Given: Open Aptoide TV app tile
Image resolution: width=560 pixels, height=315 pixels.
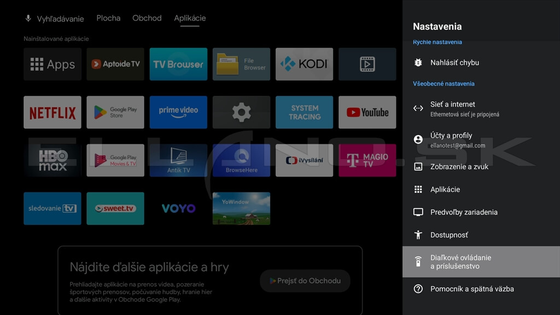Looking at the screenshot, I should pos(115,65).
